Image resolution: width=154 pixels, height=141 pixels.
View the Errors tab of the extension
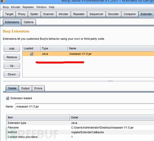pyautogui.click(x=38, y=88)
